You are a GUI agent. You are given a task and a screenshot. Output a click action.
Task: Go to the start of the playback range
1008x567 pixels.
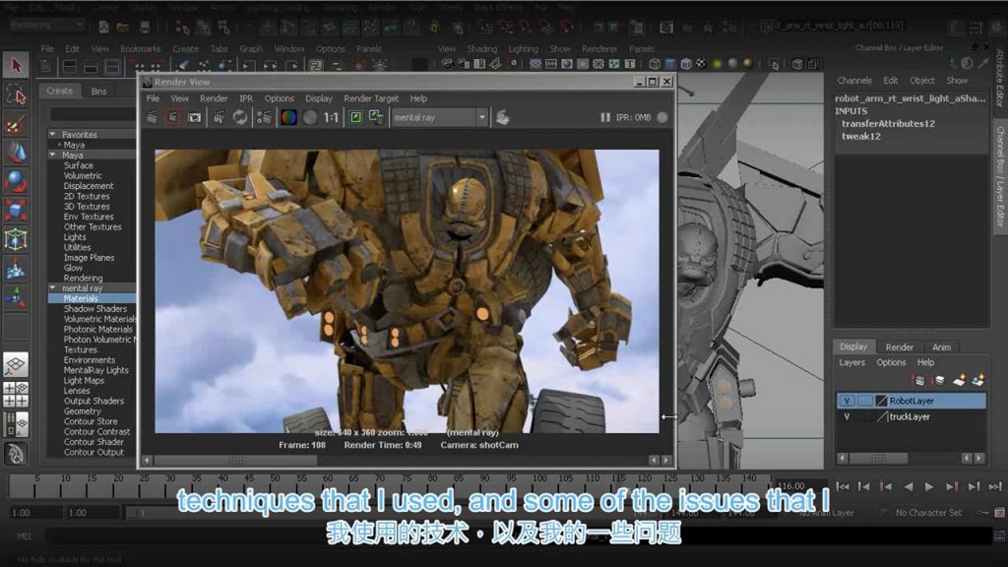pos(843,486)
